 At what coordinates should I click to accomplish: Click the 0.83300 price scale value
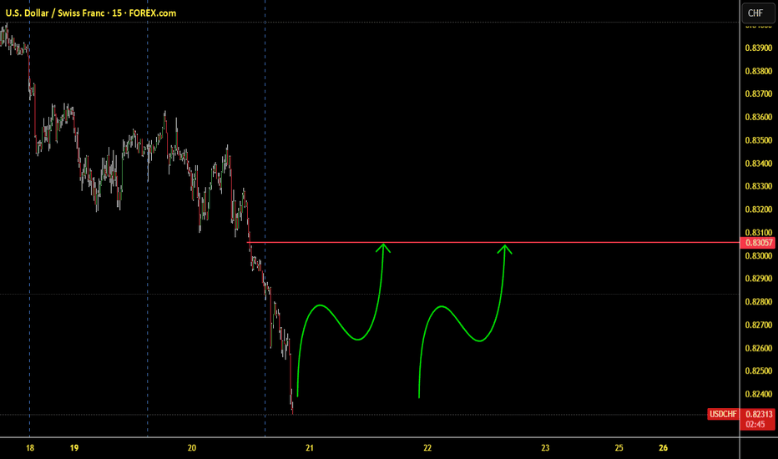tap(759, 186)
